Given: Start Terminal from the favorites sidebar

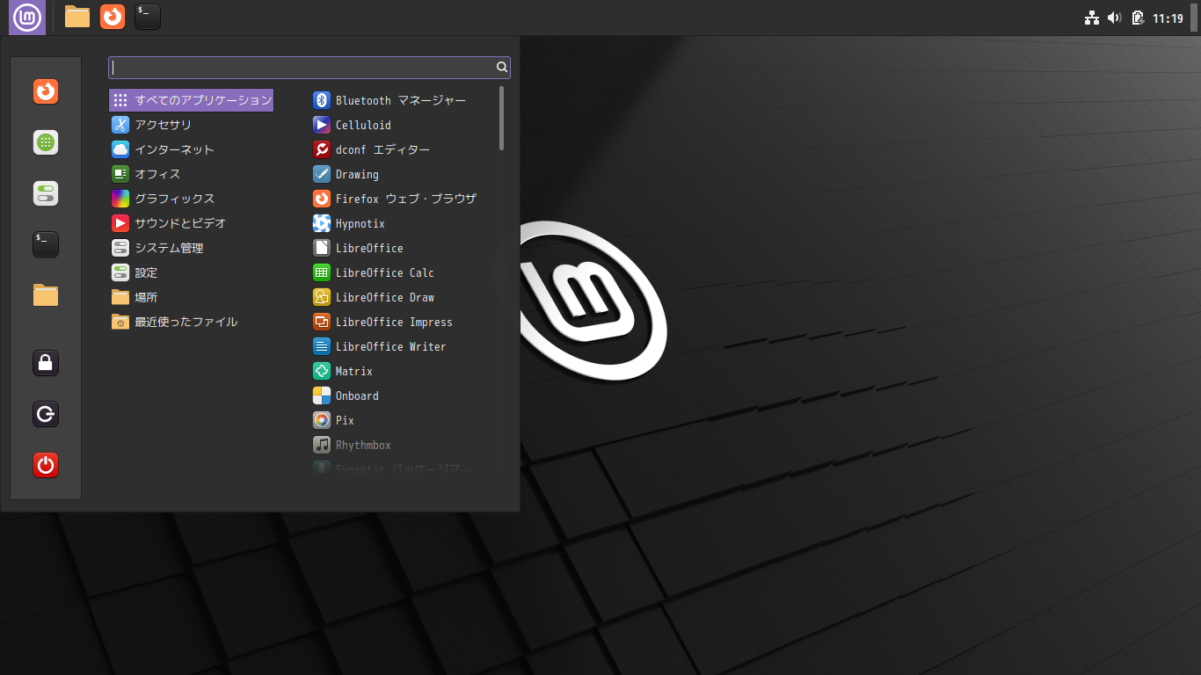Looking at the screenshot, I should pos(46,244).
